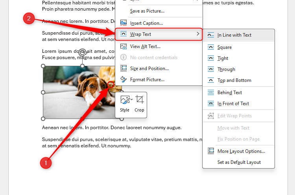
Task: Choose Save as Picture from menu
Action: pyautogui.click(x=147, y=11)
